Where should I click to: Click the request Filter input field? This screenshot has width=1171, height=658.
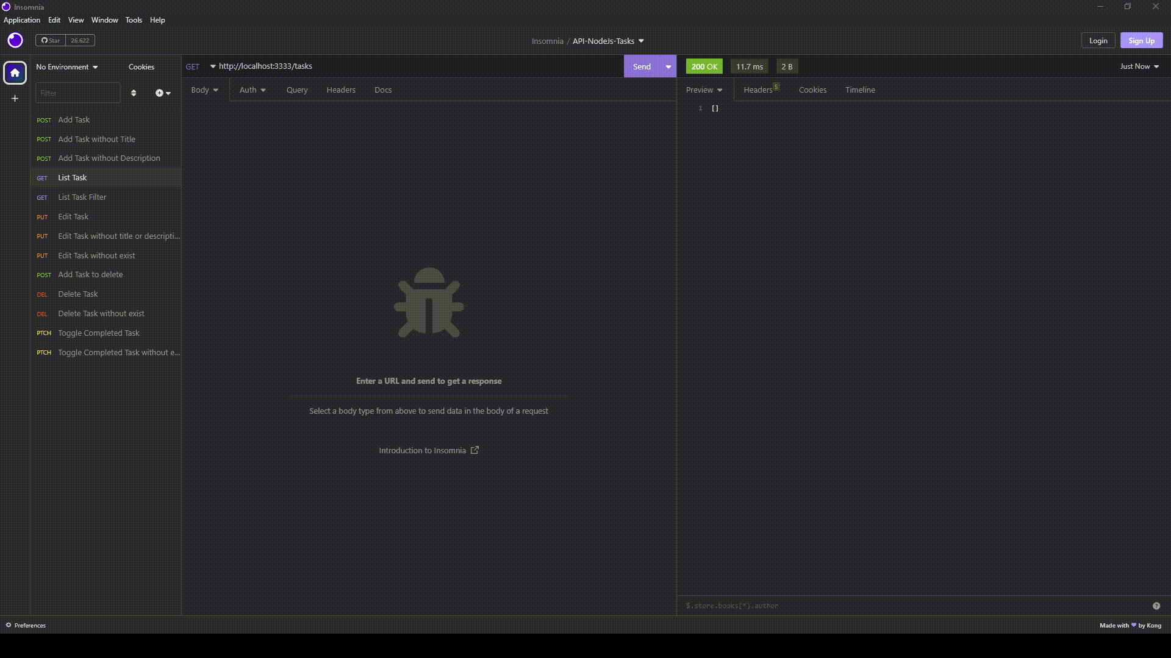(x=78, y=93)
